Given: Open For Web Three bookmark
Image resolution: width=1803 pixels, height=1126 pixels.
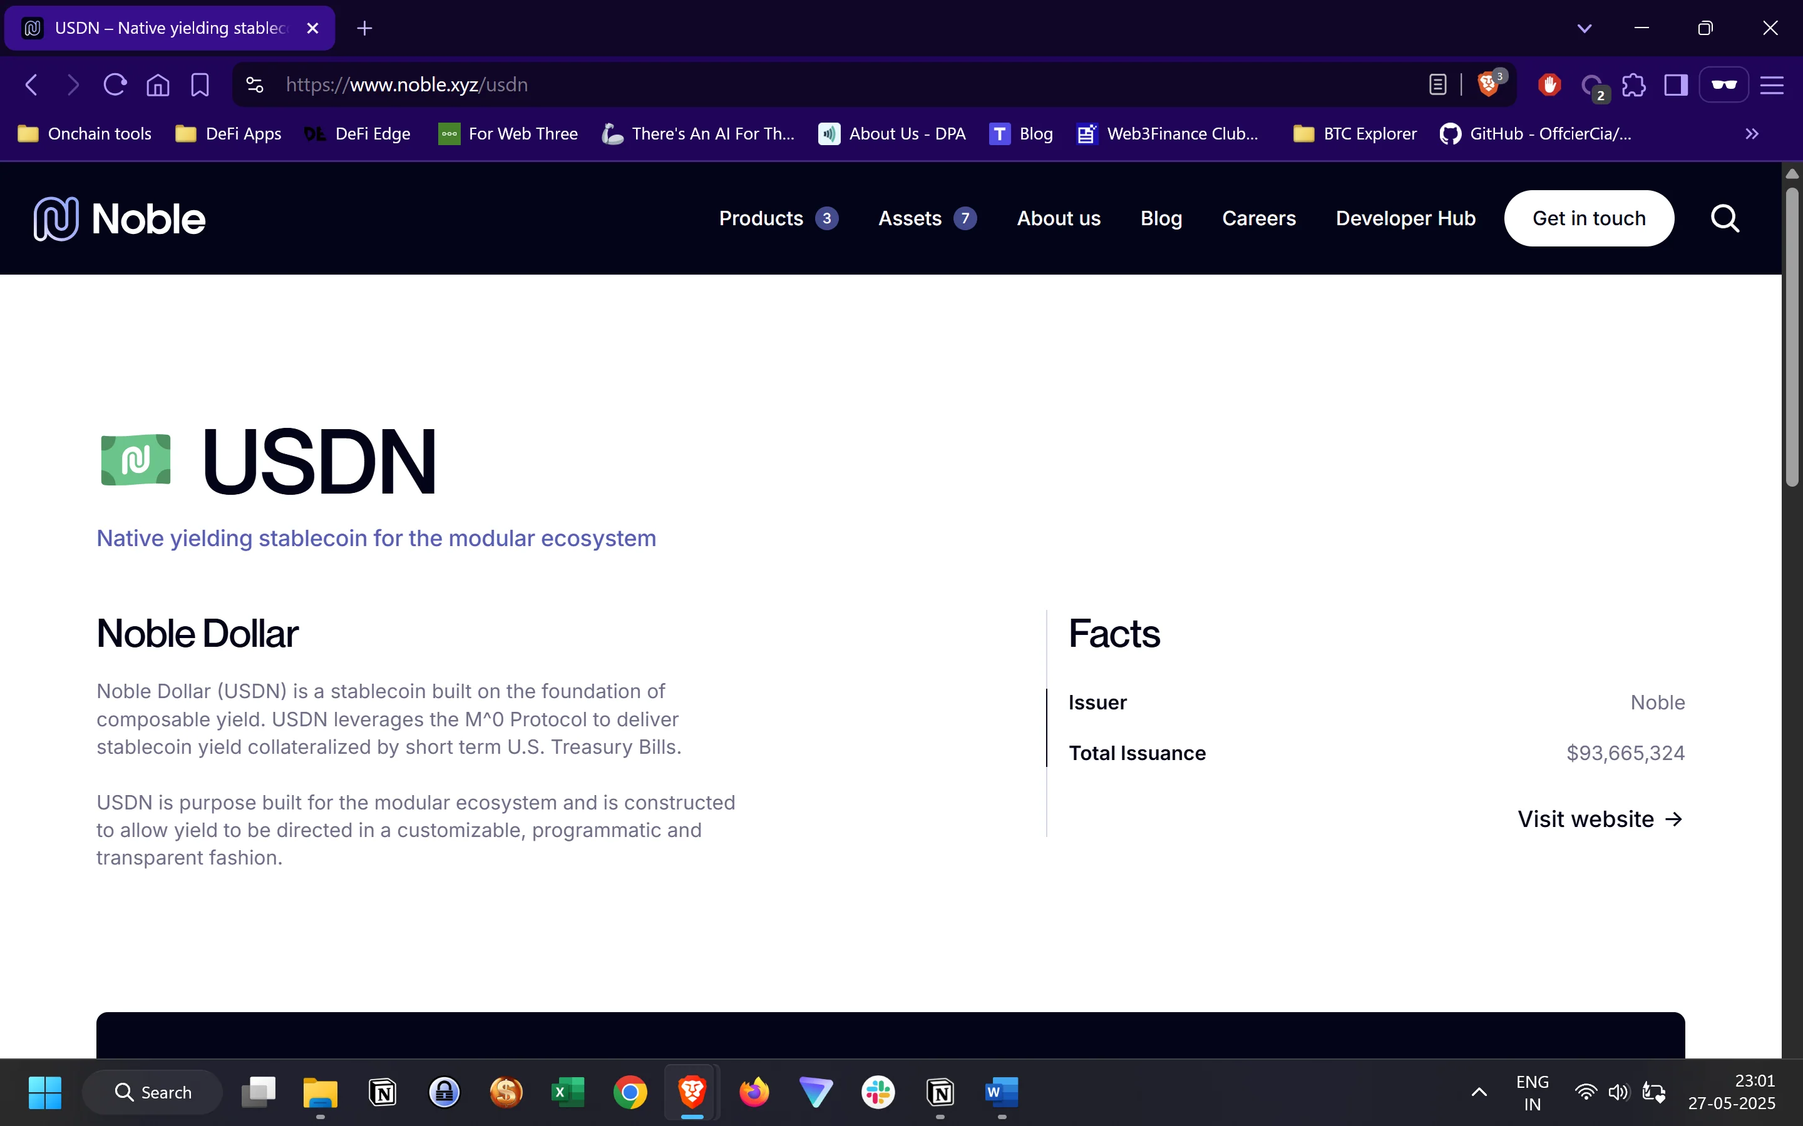Looking at the screenshot, I should [508, 134].
